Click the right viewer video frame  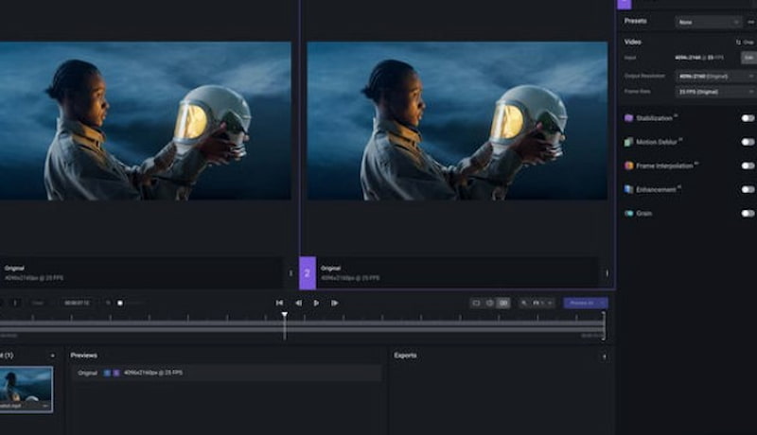[x=457, y=120]
